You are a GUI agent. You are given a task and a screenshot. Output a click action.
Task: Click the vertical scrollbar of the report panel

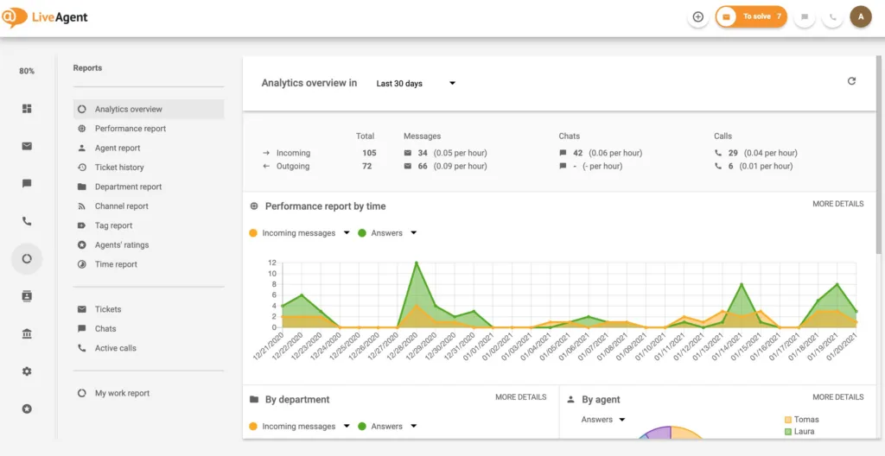pos(879,154)
